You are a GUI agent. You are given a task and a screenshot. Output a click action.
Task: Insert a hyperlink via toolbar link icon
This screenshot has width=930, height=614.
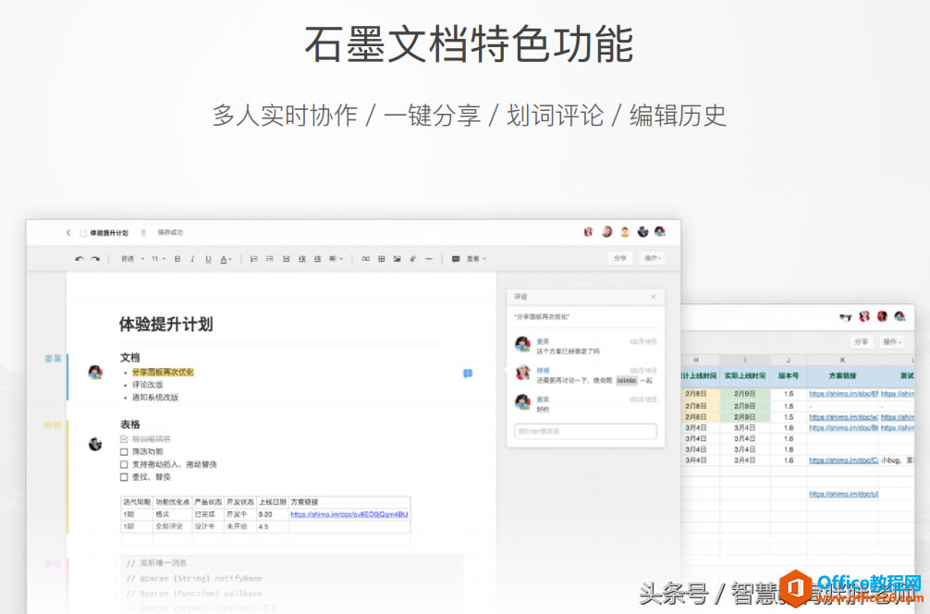coord(365,259)
